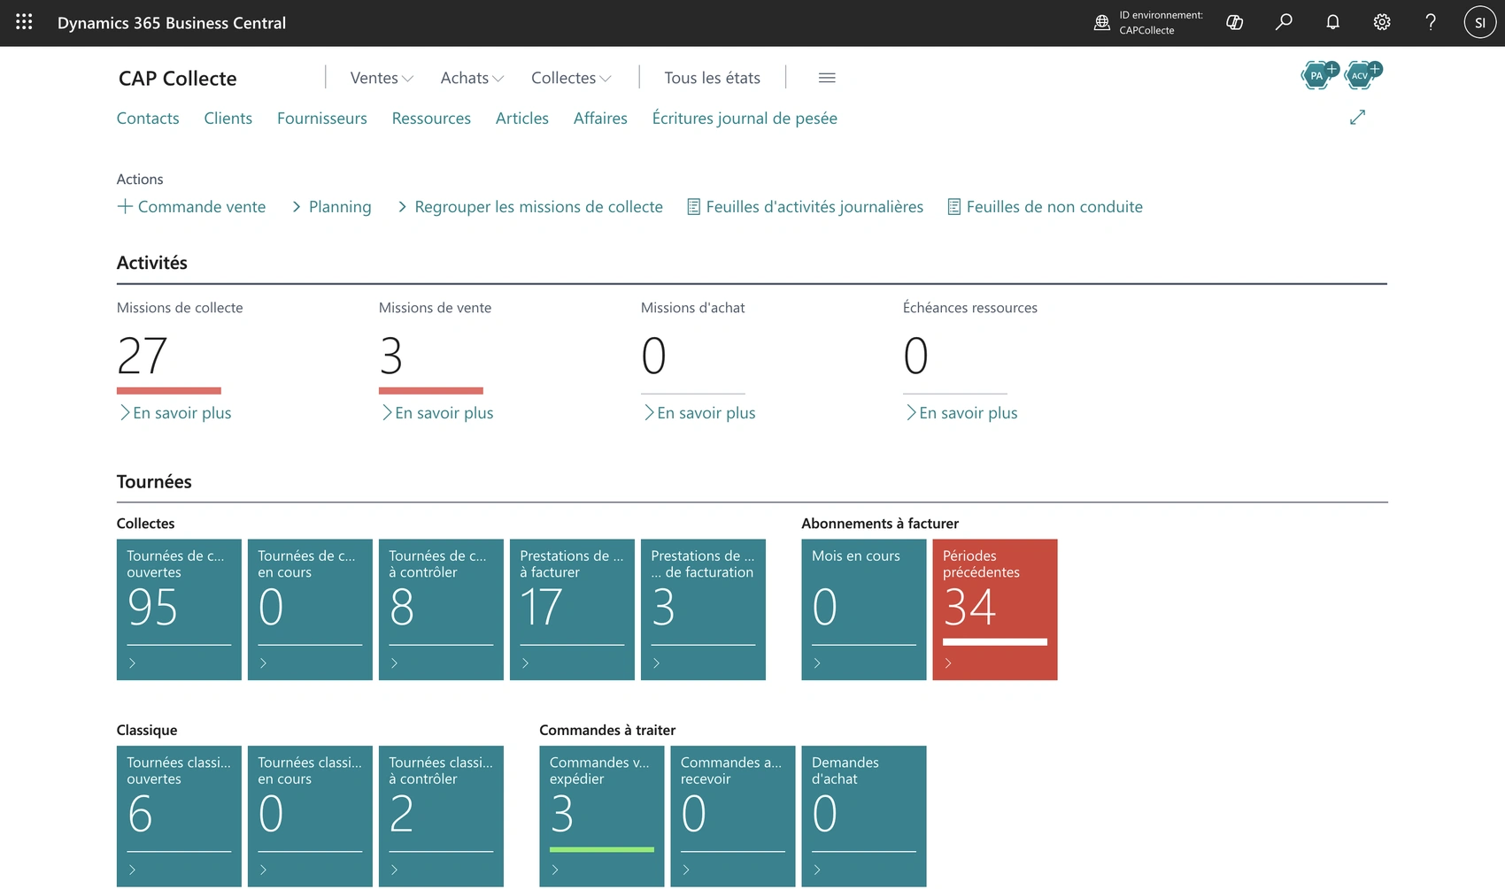This screenshot has width=1505, height=889.
Task: Go to Fournisseurs
Action: pyautogui.click(x=322, y=119)
